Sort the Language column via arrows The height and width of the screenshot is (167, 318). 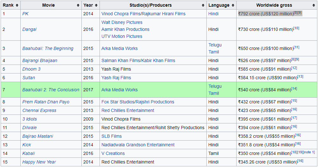[x=233, y=5]
